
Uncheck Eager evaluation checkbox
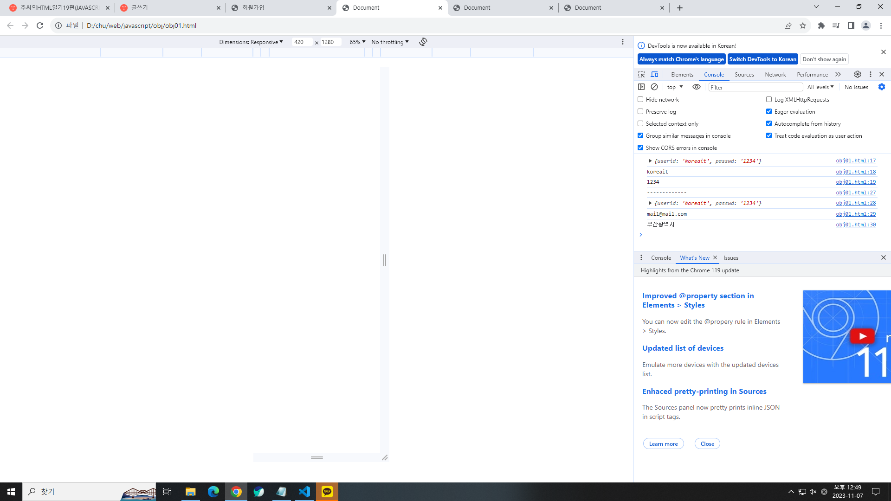(769, 111)
